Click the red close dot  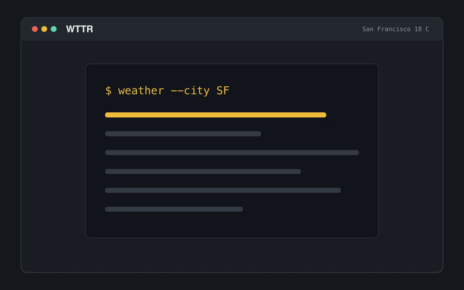coord(35,29)
